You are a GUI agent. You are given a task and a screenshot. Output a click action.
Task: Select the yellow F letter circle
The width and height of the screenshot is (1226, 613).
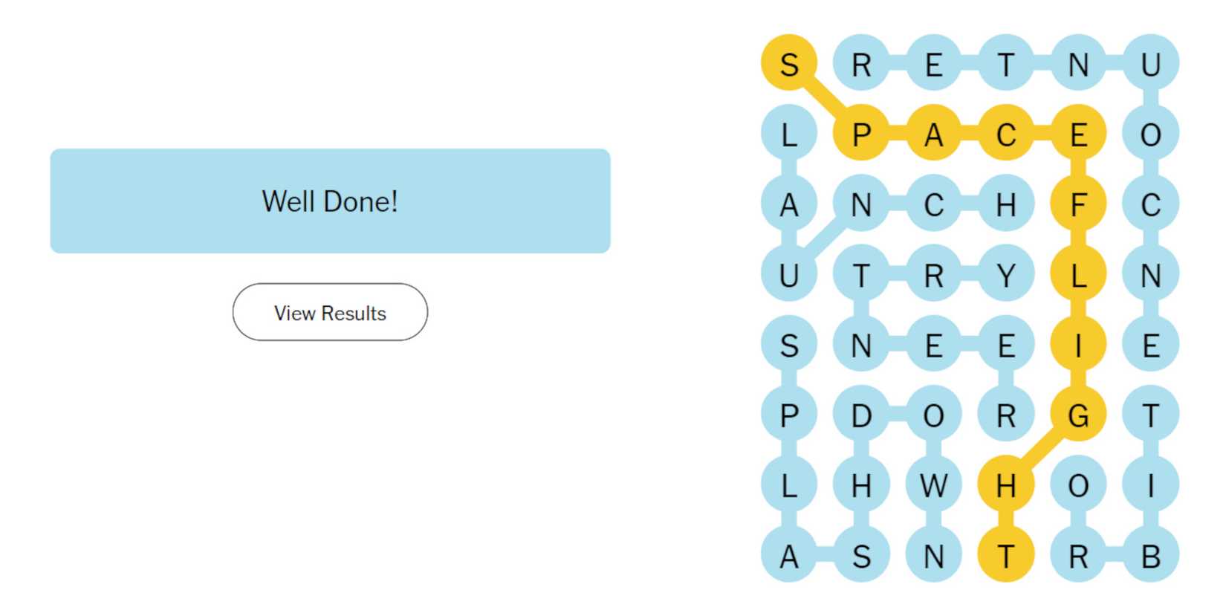(x=1077, y=203)
